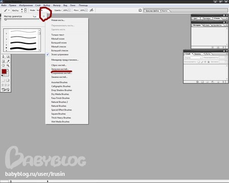Open the Файл menu
This screenshot has height=183, width=229.
4,5
